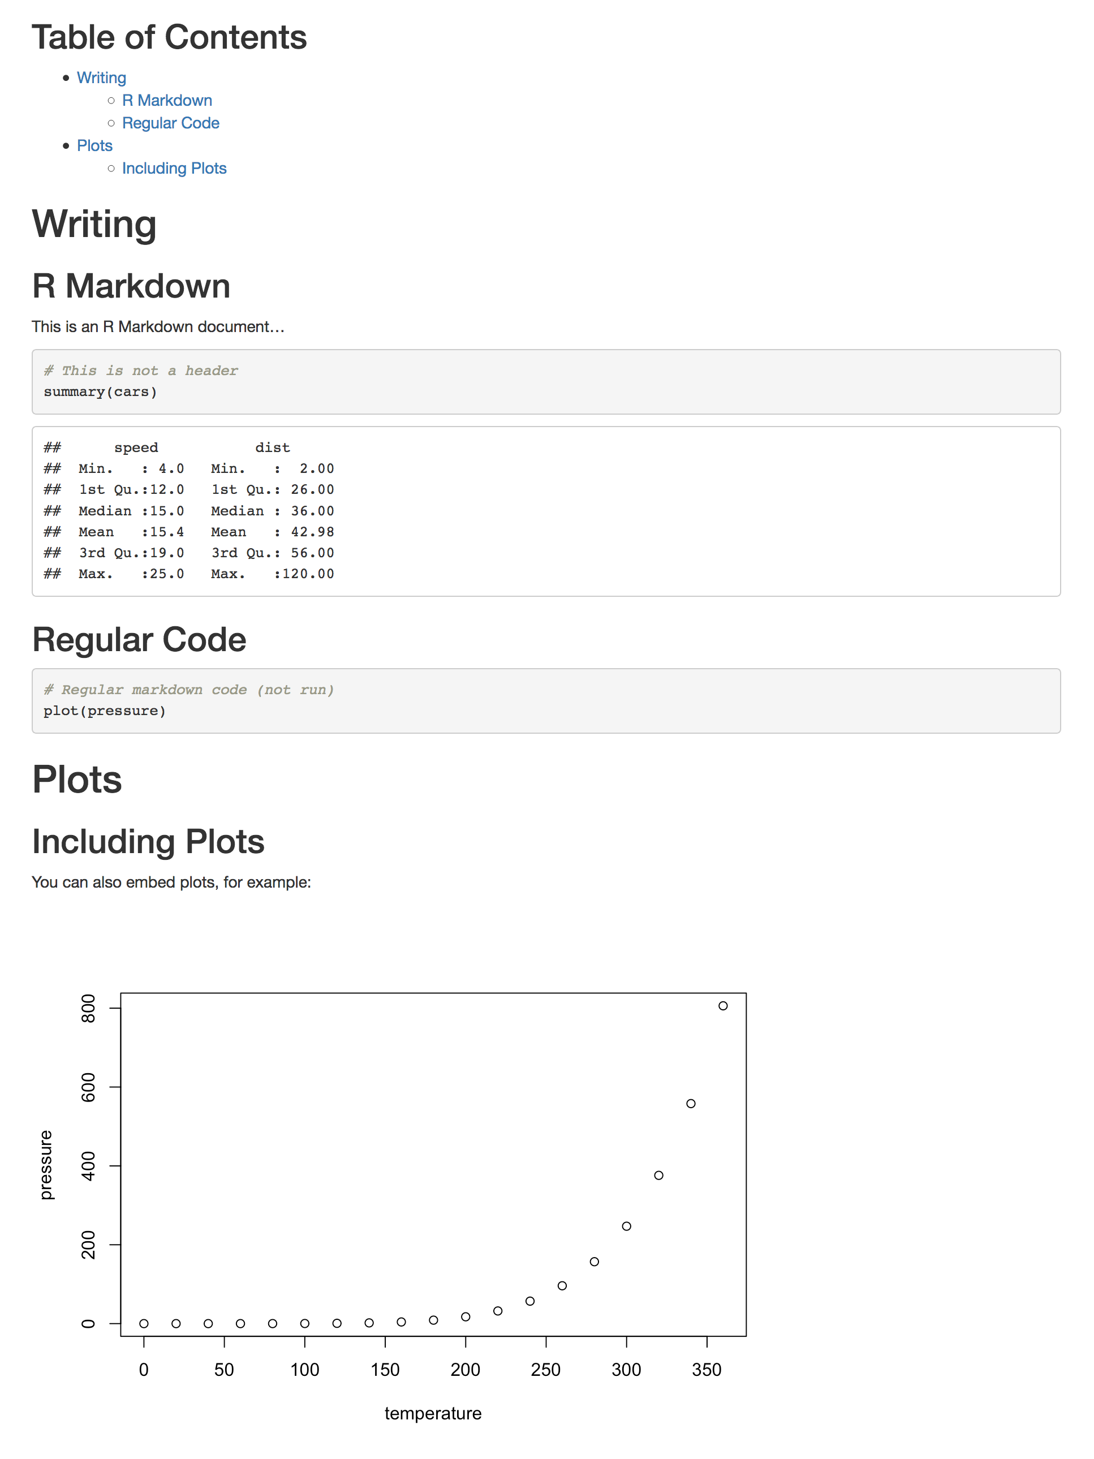Open the Plots contents link
1094x1459 pixels.
[94, 146]
